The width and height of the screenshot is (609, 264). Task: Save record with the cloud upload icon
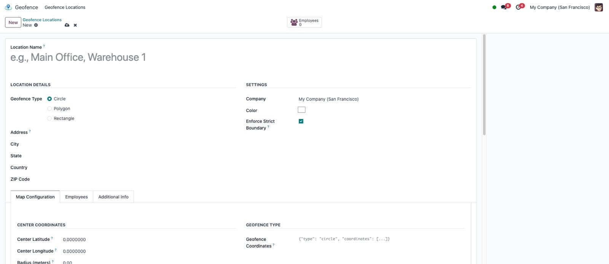[x=67, y=25]
